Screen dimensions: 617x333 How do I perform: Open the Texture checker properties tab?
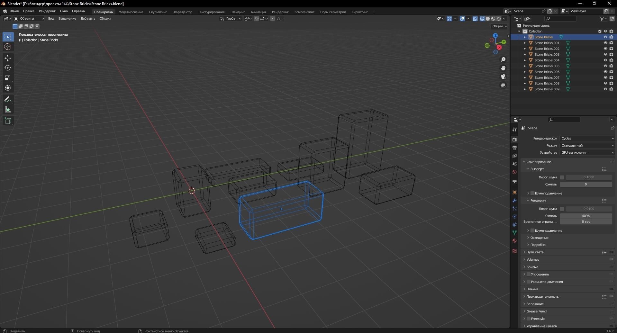[514, 251]
